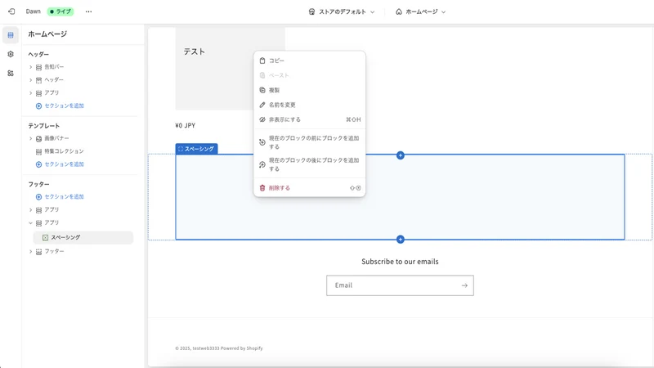Select the Sections panel sidebar icon

pyautogui.click(x=11, y=35)
